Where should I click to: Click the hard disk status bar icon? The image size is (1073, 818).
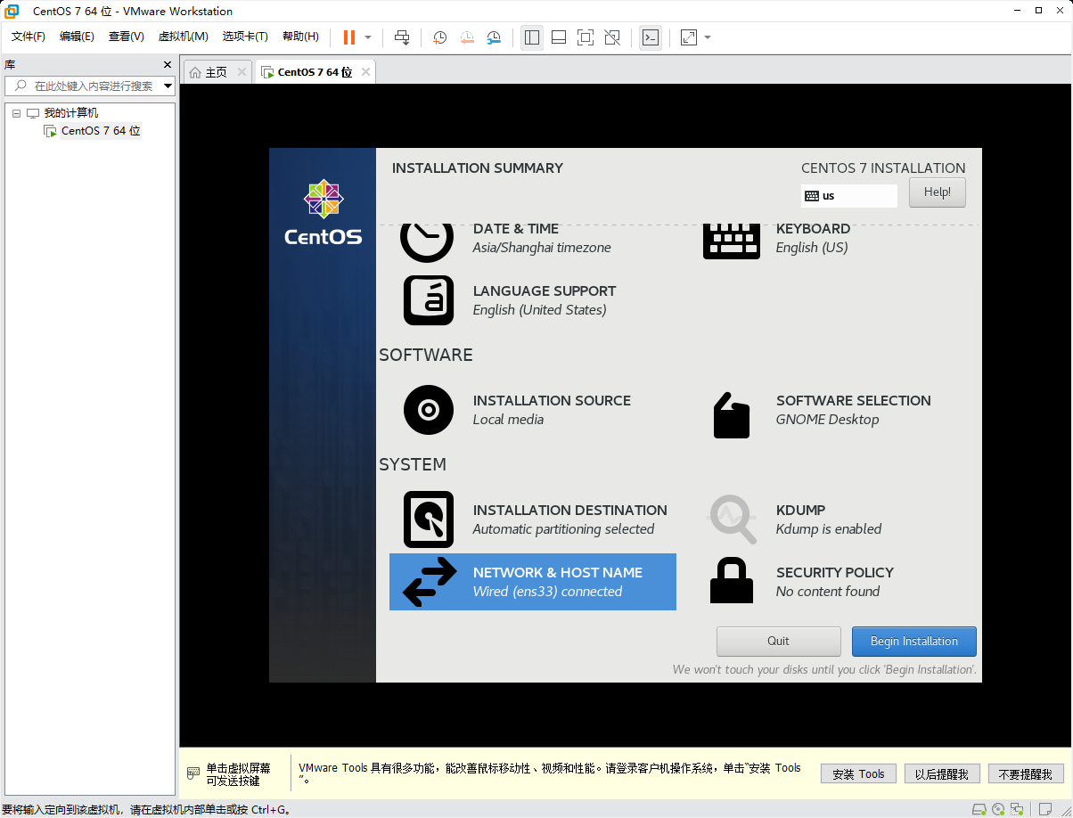pos(979,809)
